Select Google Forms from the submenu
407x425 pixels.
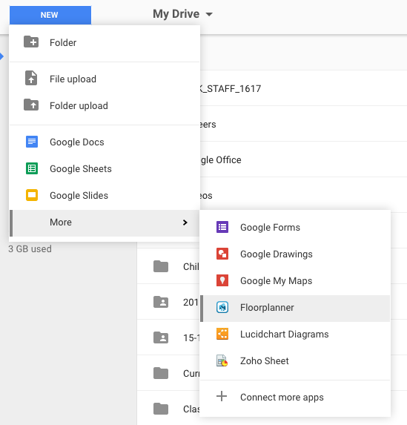point(295,227)
